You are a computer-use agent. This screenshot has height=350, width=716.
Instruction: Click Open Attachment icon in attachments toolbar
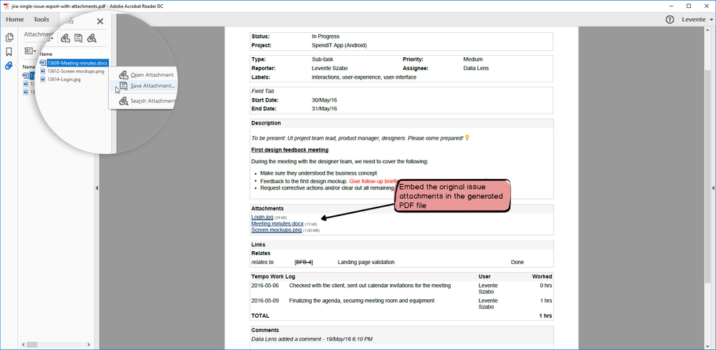(65, 38)
